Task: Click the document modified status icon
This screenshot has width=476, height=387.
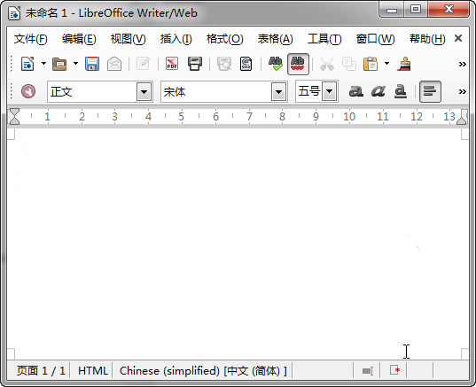Action: click(394, 370)
